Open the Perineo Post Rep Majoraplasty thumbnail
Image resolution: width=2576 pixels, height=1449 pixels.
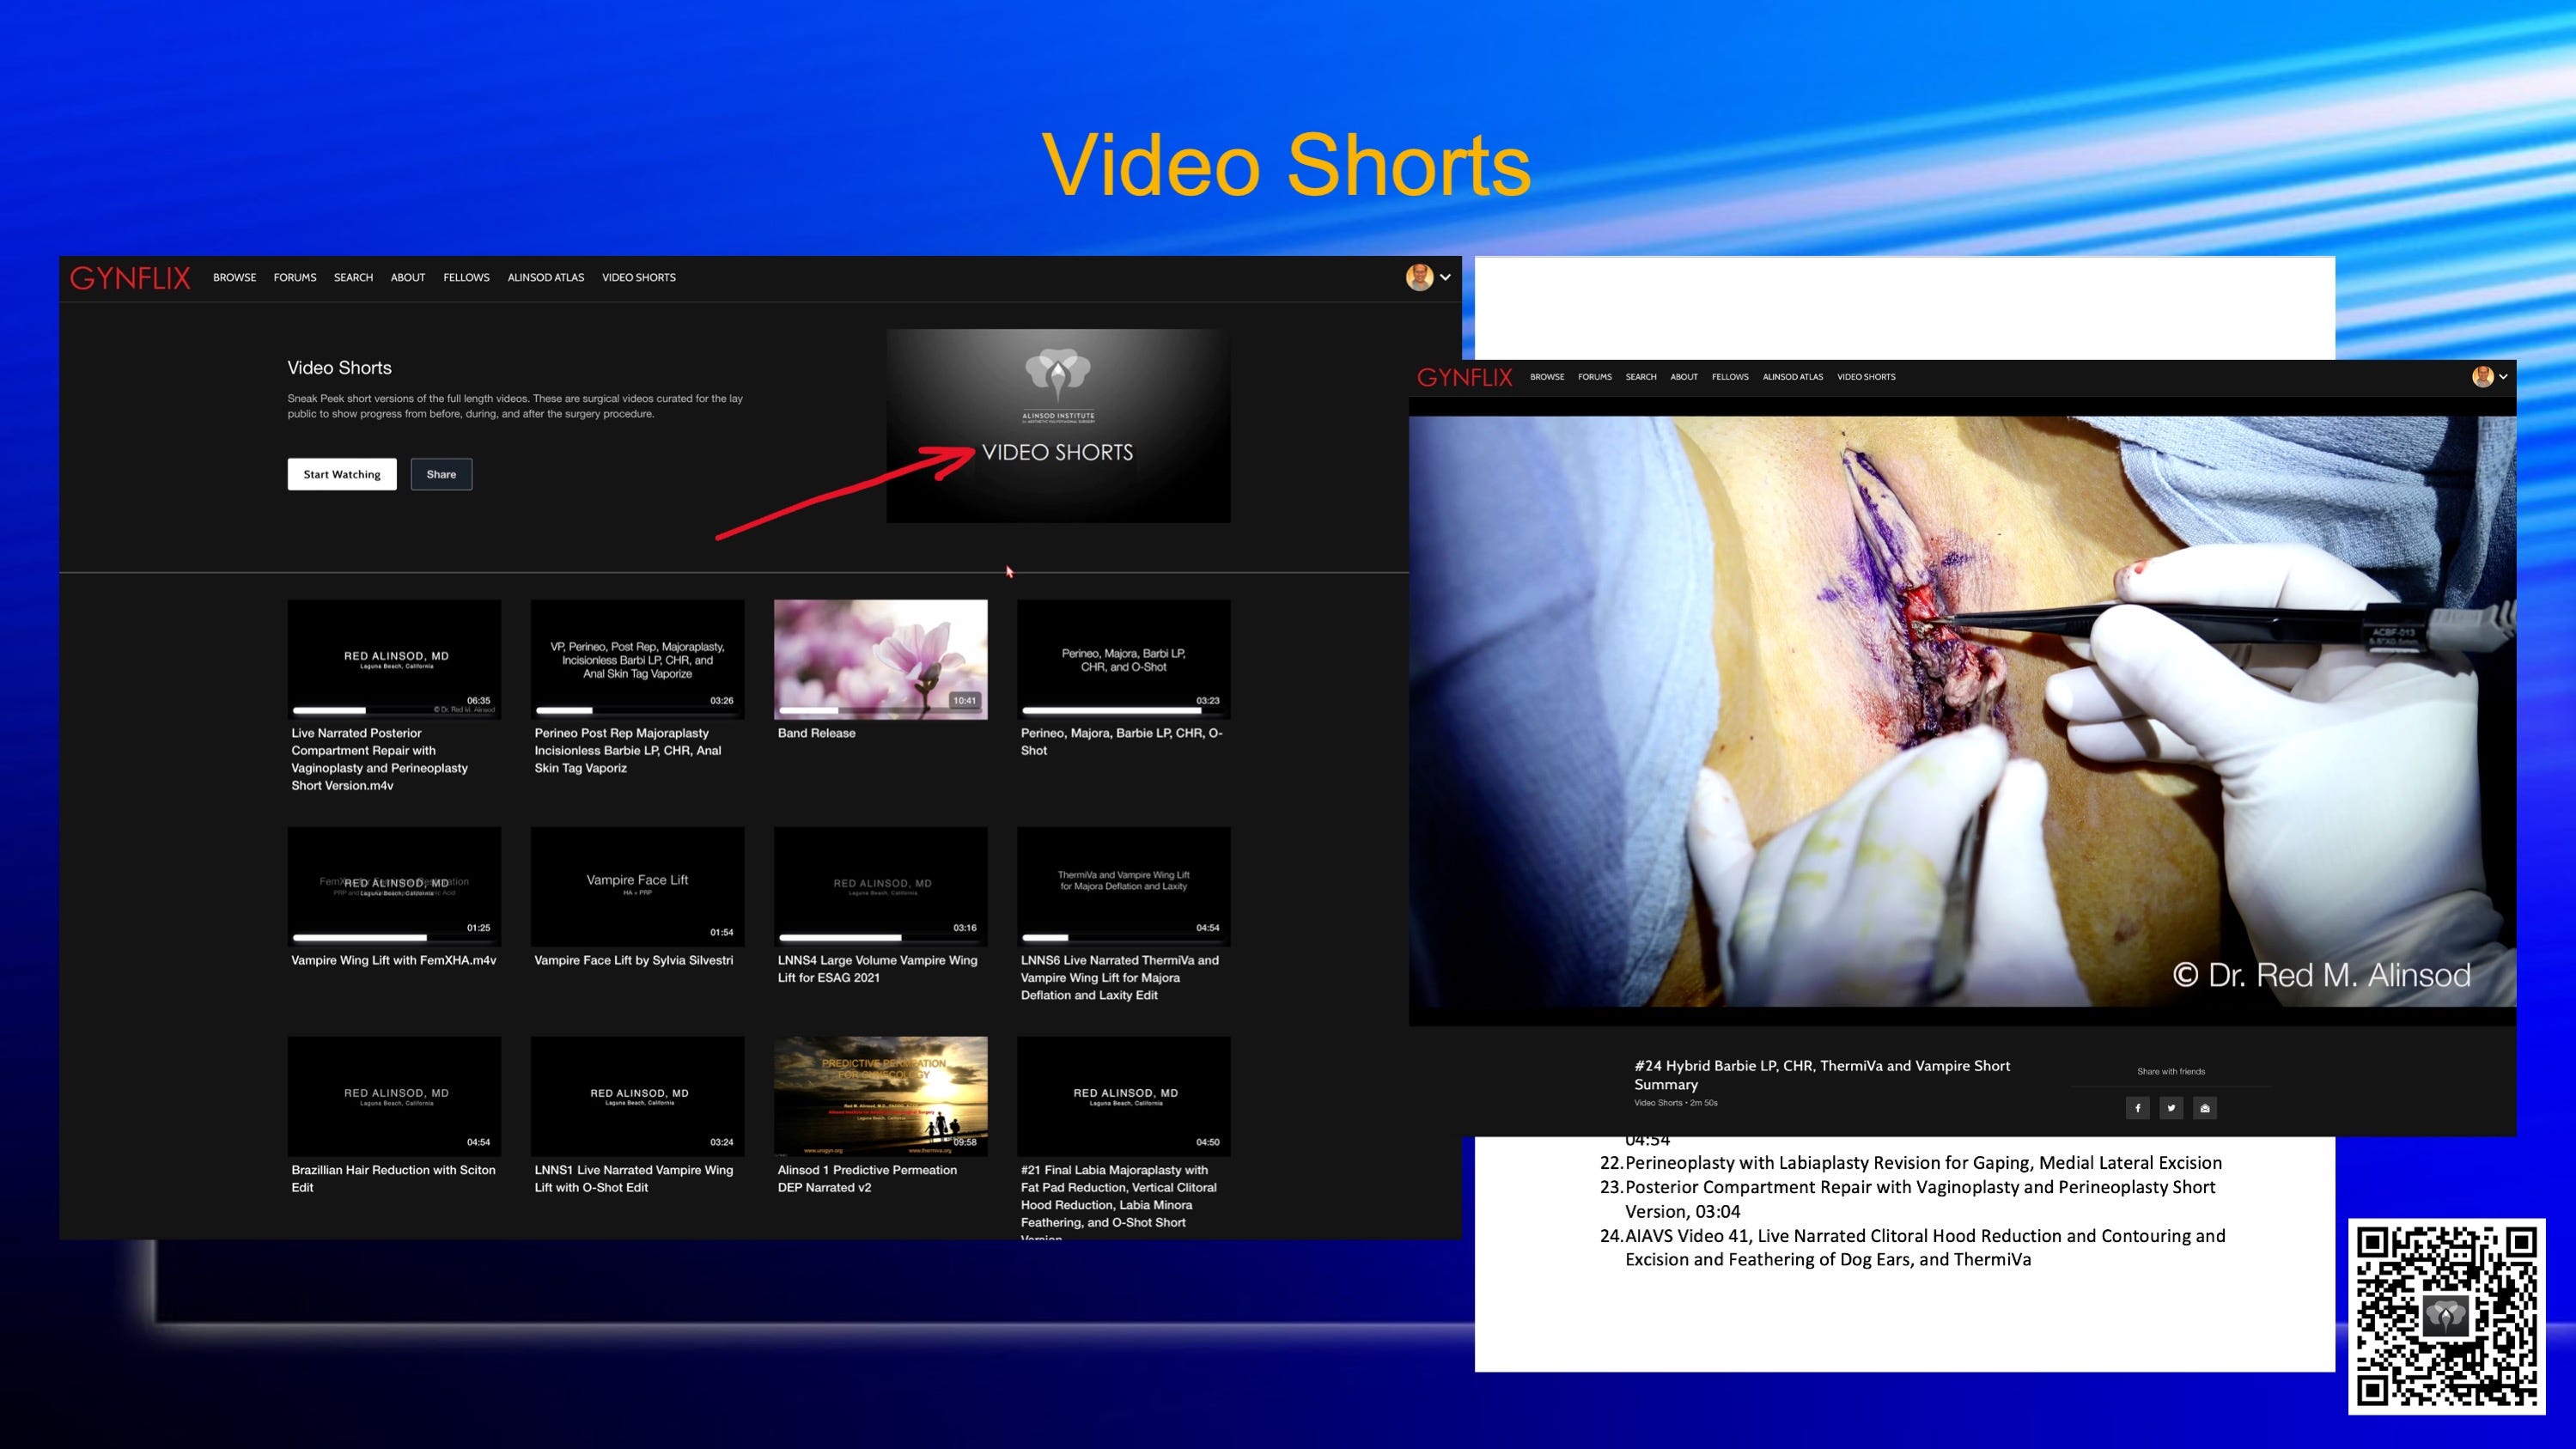coord(637,659)
